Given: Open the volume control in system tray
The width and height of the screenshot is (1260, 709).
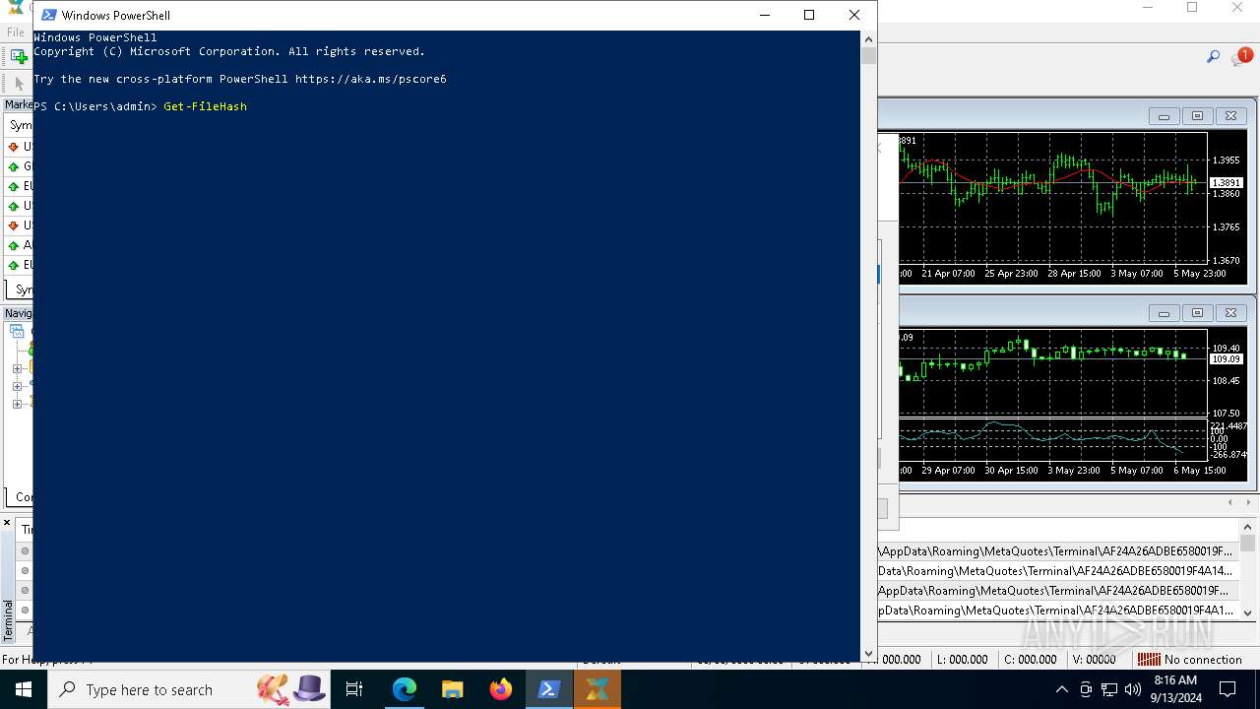Looking at the screenshot, I should tap(1132, 689).
